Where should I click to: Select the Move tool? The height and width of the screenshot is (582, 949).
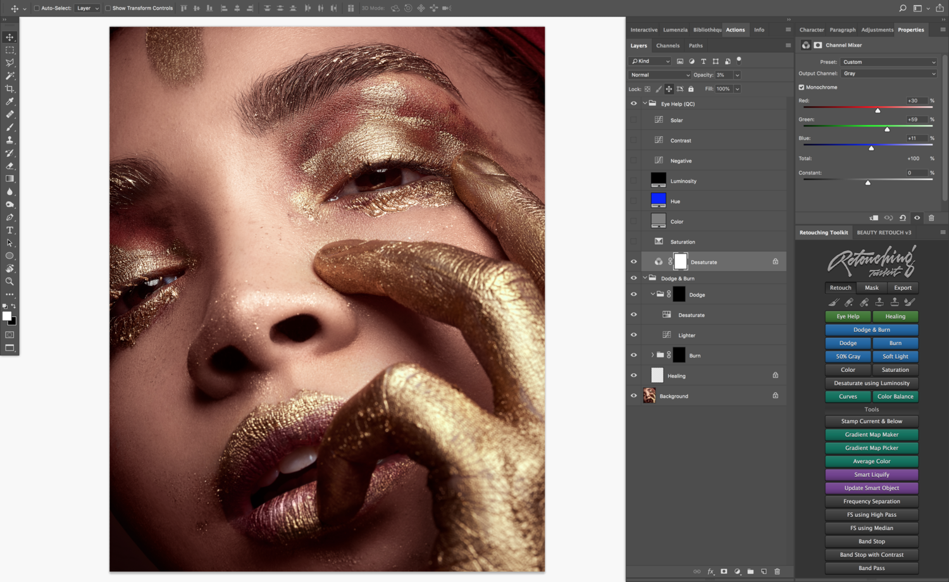[x=9, y=37]
